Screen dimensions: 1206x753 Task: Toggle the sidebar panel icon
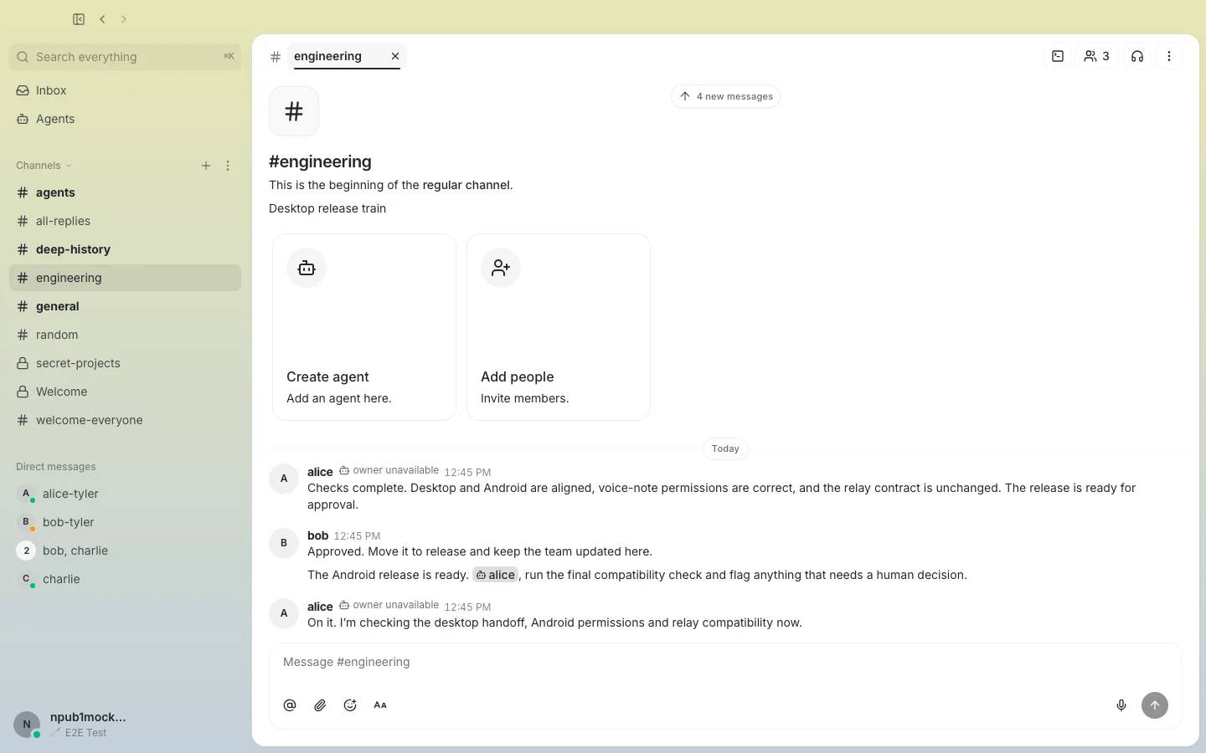point(79,19)
